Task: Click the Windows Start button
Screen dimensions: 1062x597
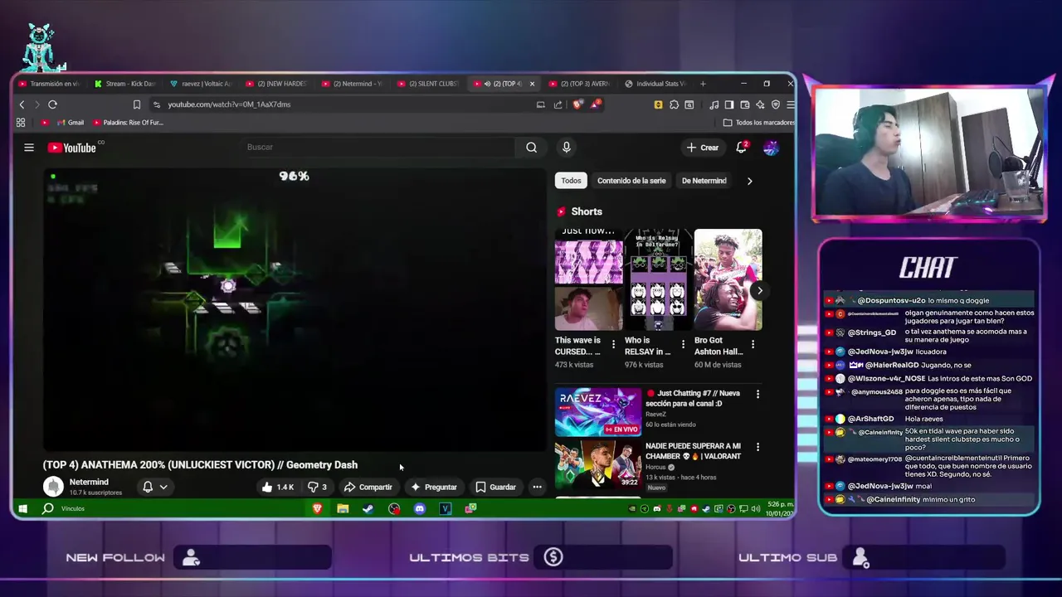Action: [23, 508]
